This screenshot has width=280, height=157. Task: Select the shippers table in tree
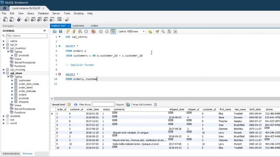[x=24, y=102]
